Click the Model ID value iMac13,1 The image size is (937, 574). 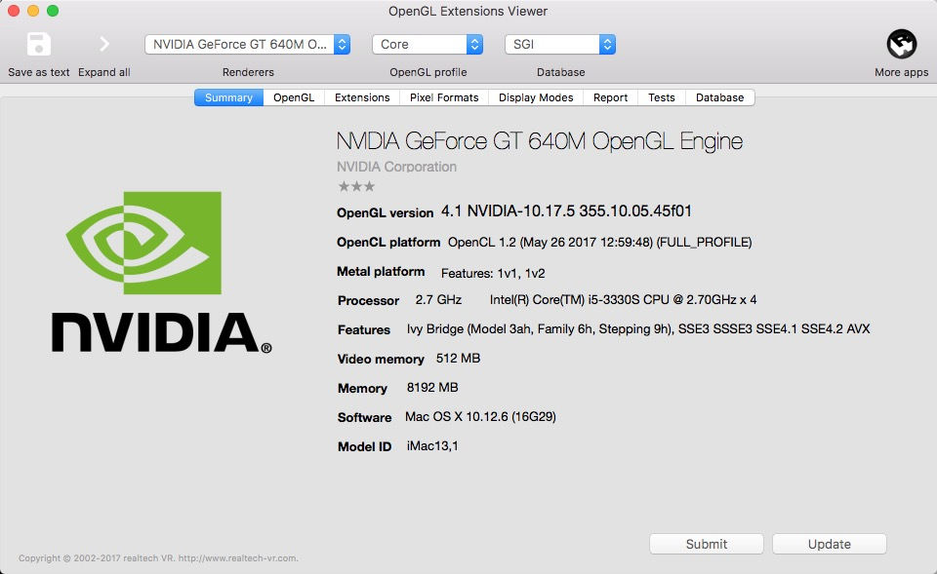[x=432, y=445]
